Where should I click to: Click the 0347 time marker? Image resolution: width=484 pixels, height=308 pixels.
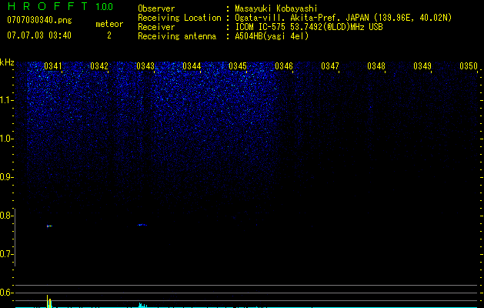point(330,66)
